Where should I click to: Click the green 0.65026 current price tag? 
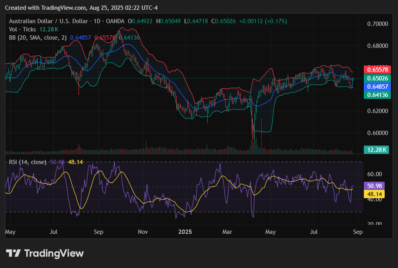tap(378, 78)
